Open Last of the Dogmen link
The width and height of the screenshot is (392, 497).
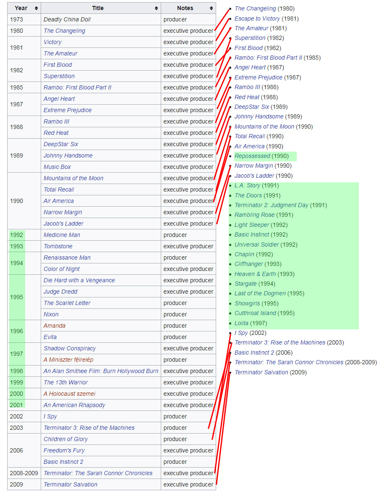coord(260,294)
